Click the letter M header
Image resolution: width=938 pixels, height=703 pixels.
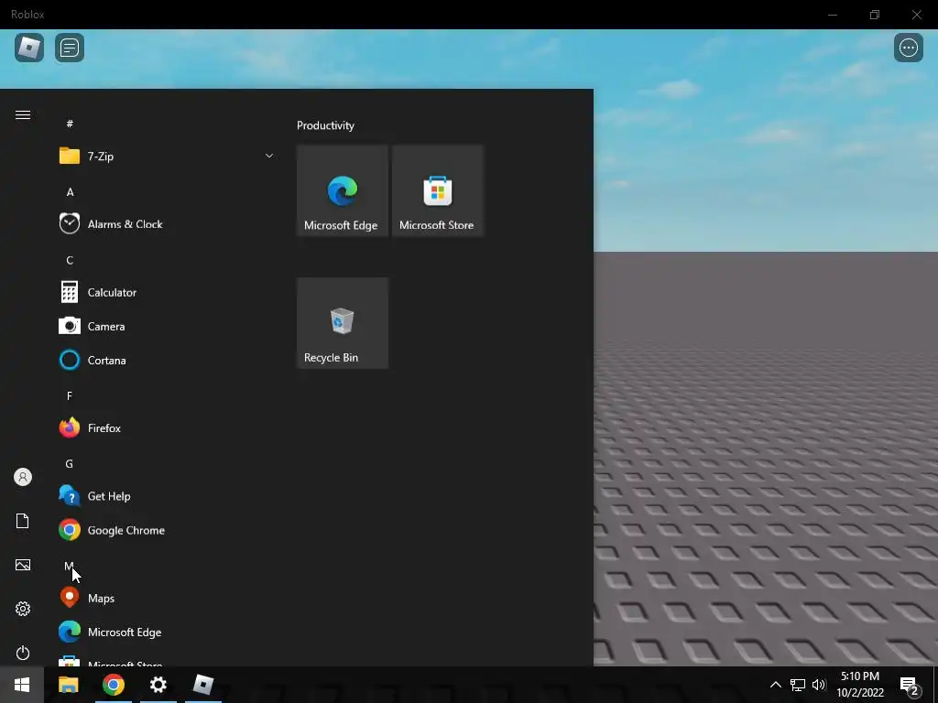(x=70, y=566)
